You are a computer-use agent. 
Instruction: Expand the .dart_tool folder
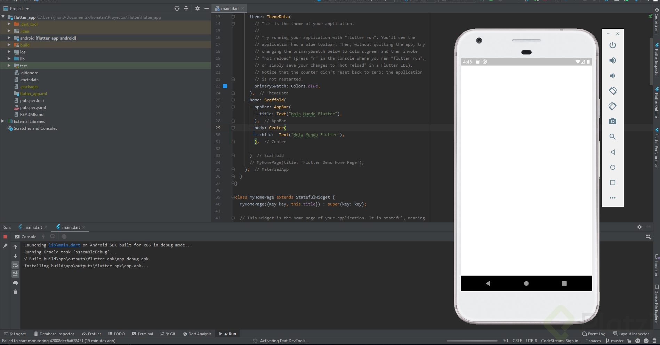click(9, 24)
